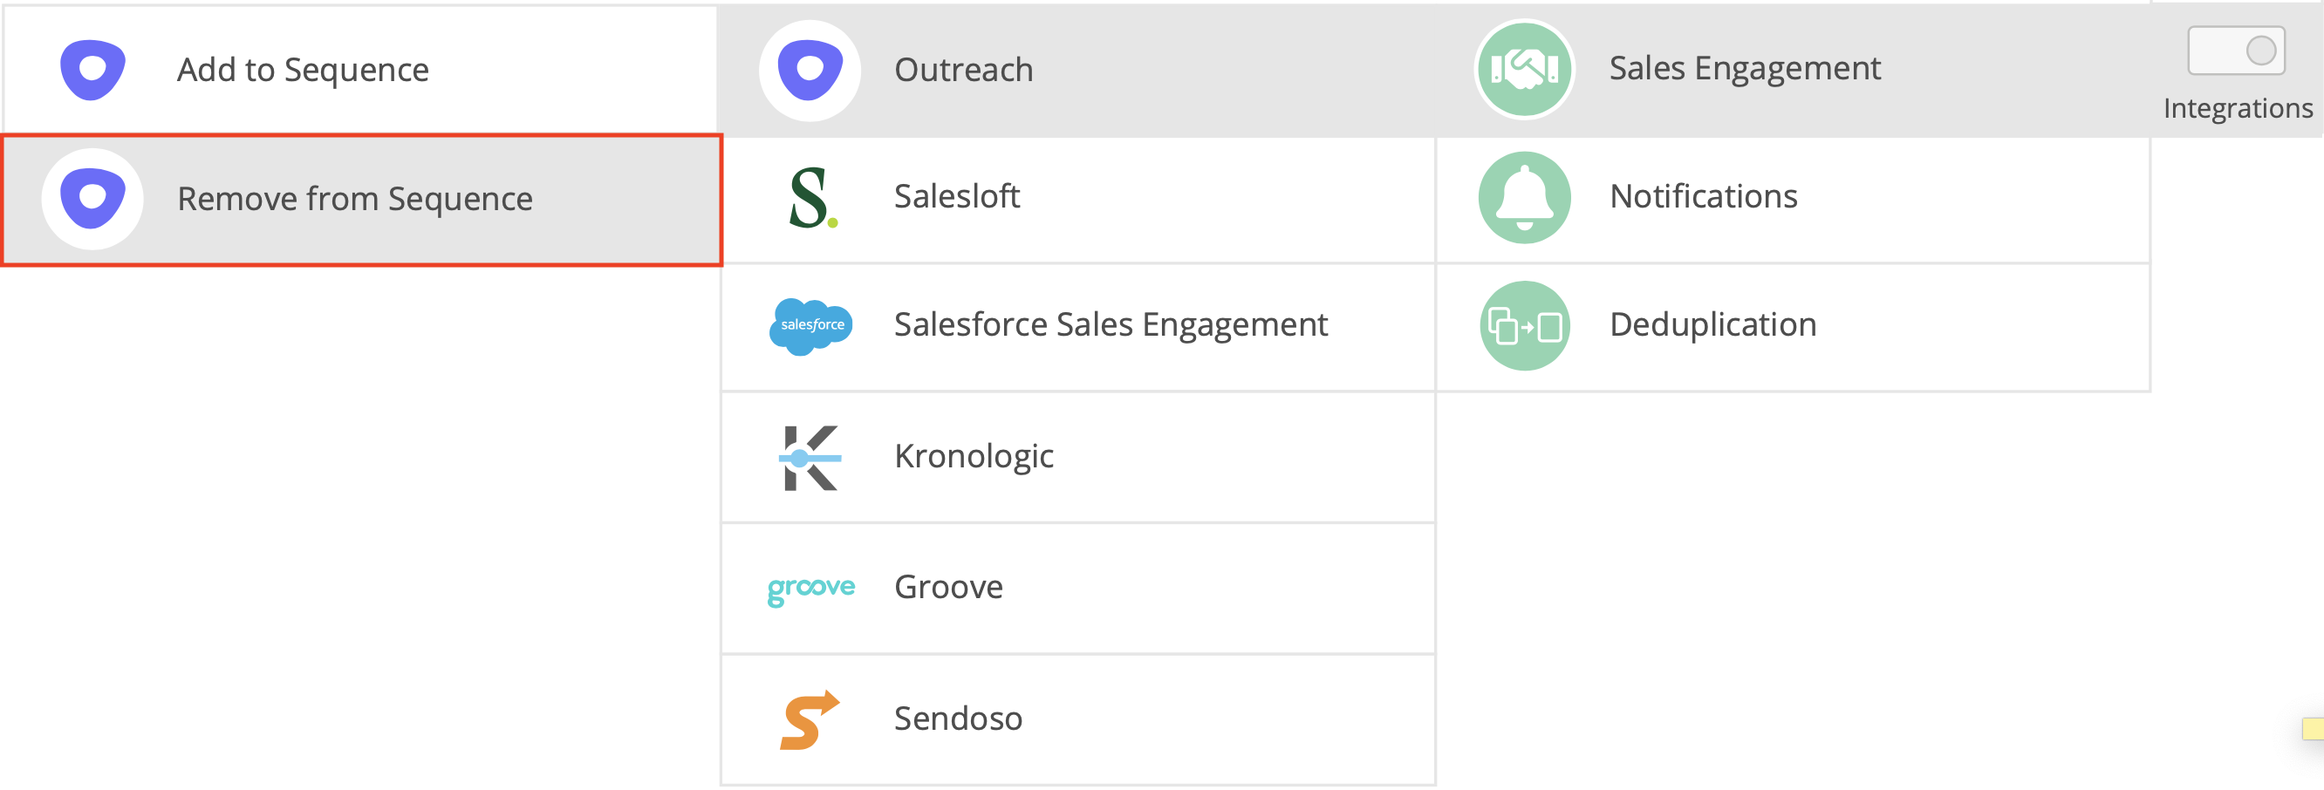2324x790 pixels.
Task: Click the Integrations toggle label
Action: (x=2238, y=108)
